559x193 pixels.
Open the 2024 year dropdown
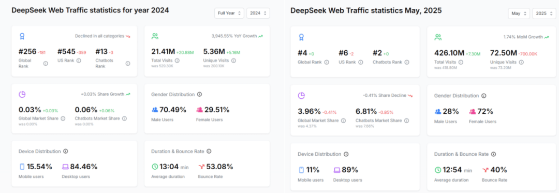(x=258, y=13)
